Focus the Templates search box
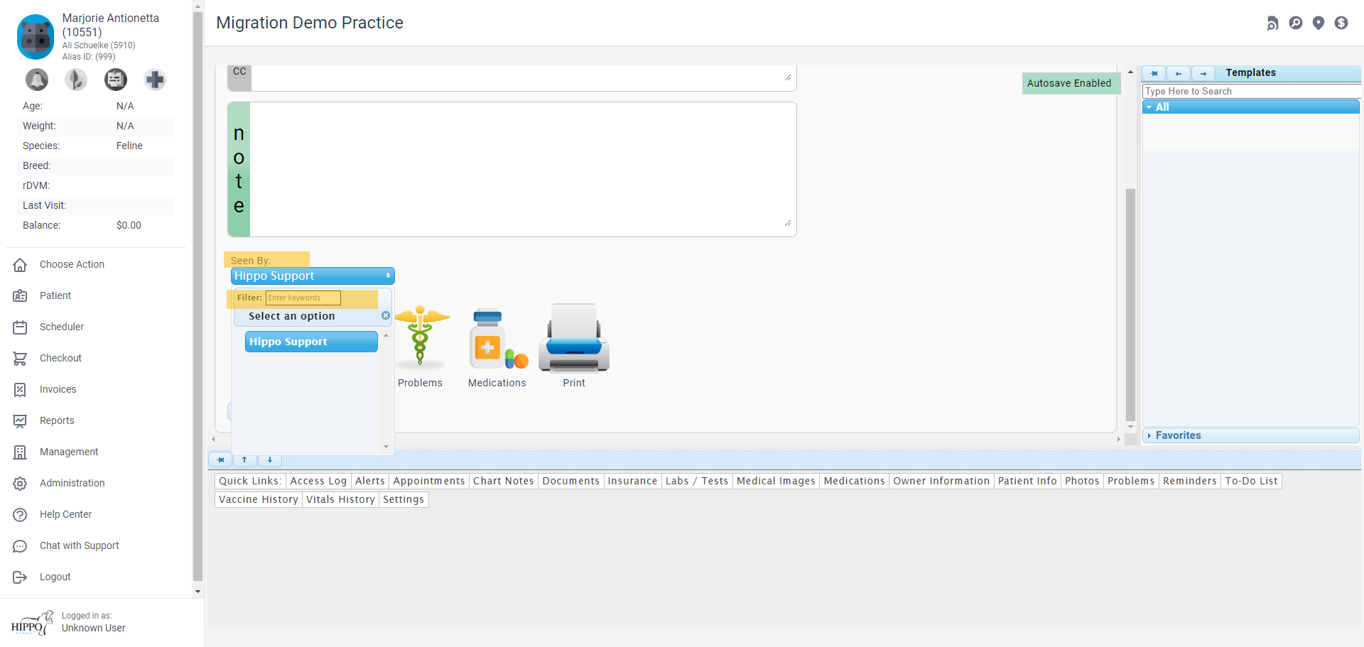Image resolution: width=1364 pixels, height=647 pixels. click(1250, 91)
